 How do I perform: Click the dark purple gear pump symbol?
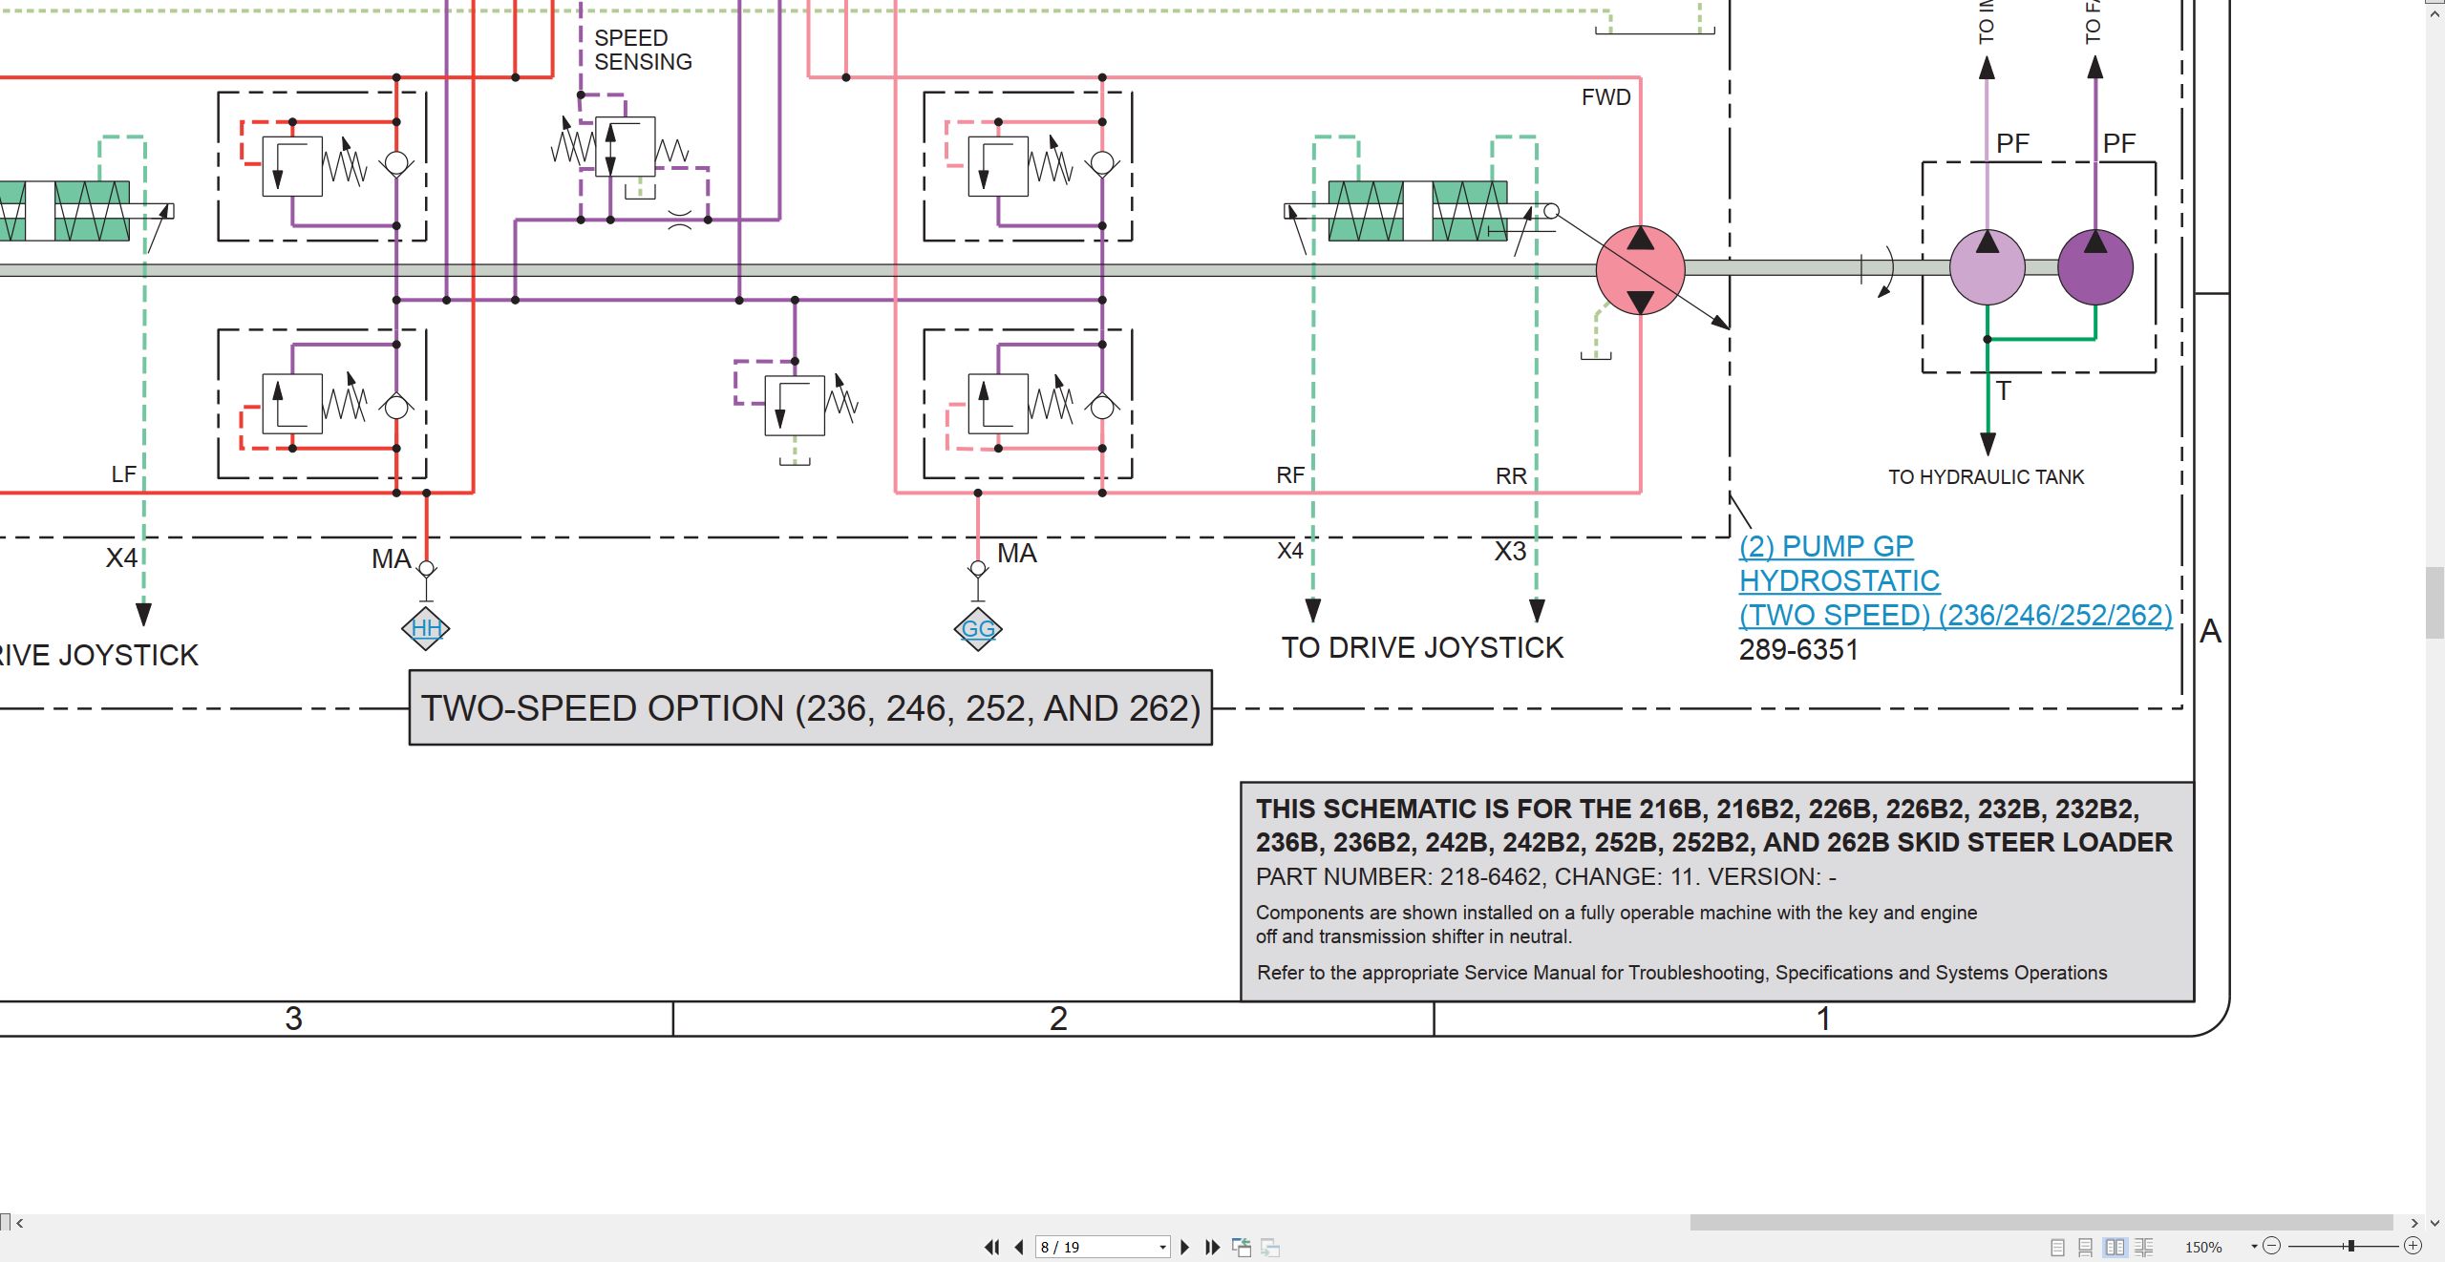(2094, 267)
